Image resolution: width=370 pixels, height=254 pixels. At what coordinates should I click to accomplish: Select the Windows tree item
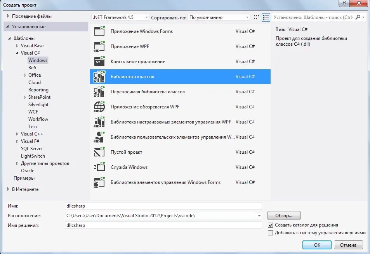point(38,60)
